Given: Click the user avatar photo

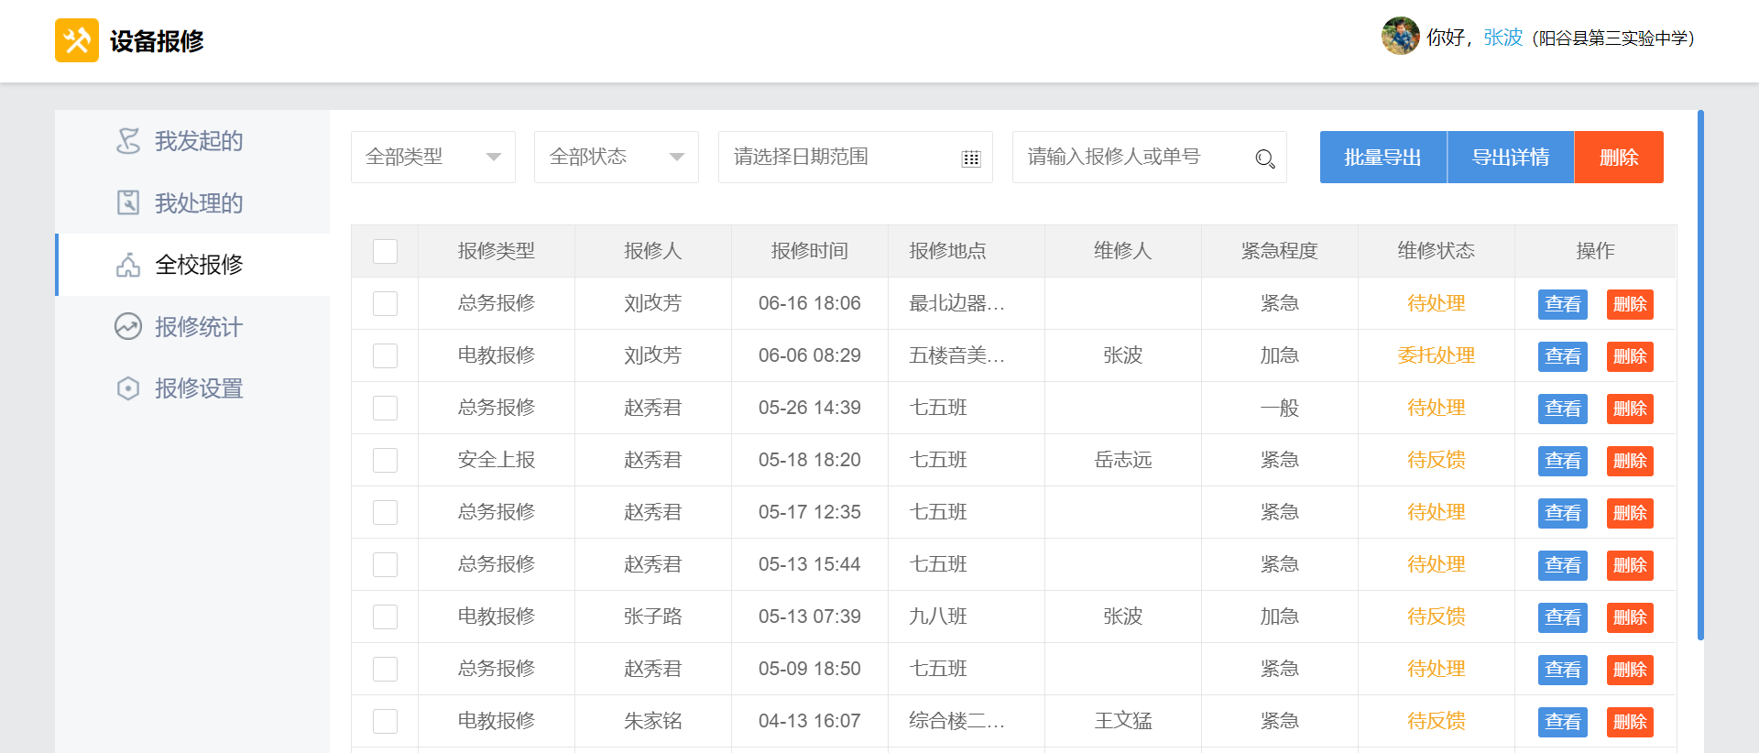Looking at the screenshot, I should pyautogui.click(x=1400, y=36).
